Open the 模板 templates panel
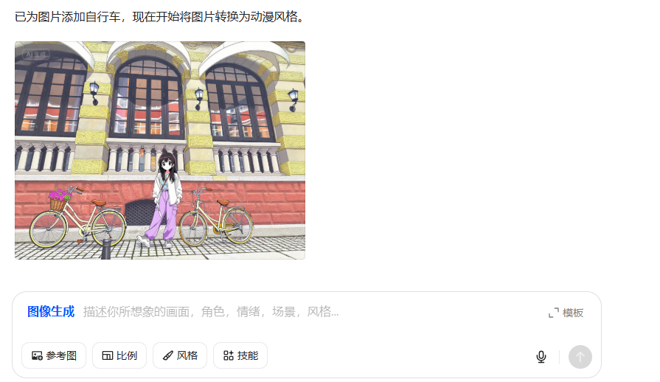The width and height of the screenshot is (660, 382). pos(566,313)
